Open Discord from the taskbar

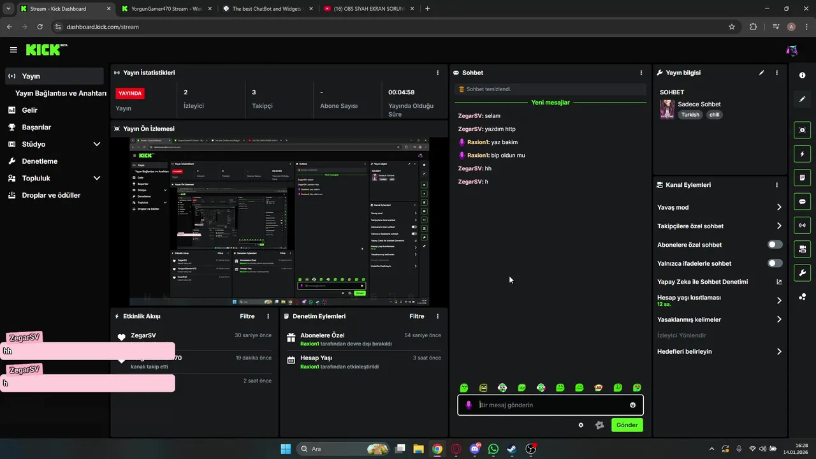(x=474, y=449)
